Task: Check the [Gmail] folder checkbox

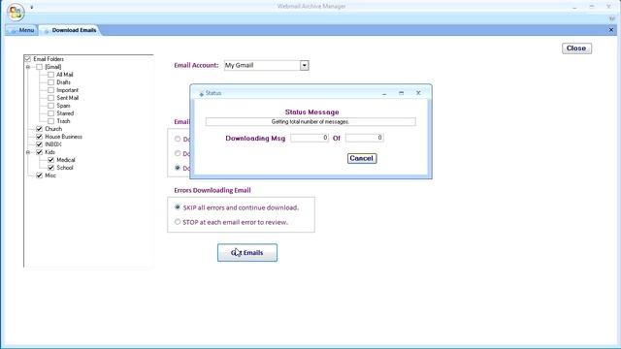Action: 39,67
